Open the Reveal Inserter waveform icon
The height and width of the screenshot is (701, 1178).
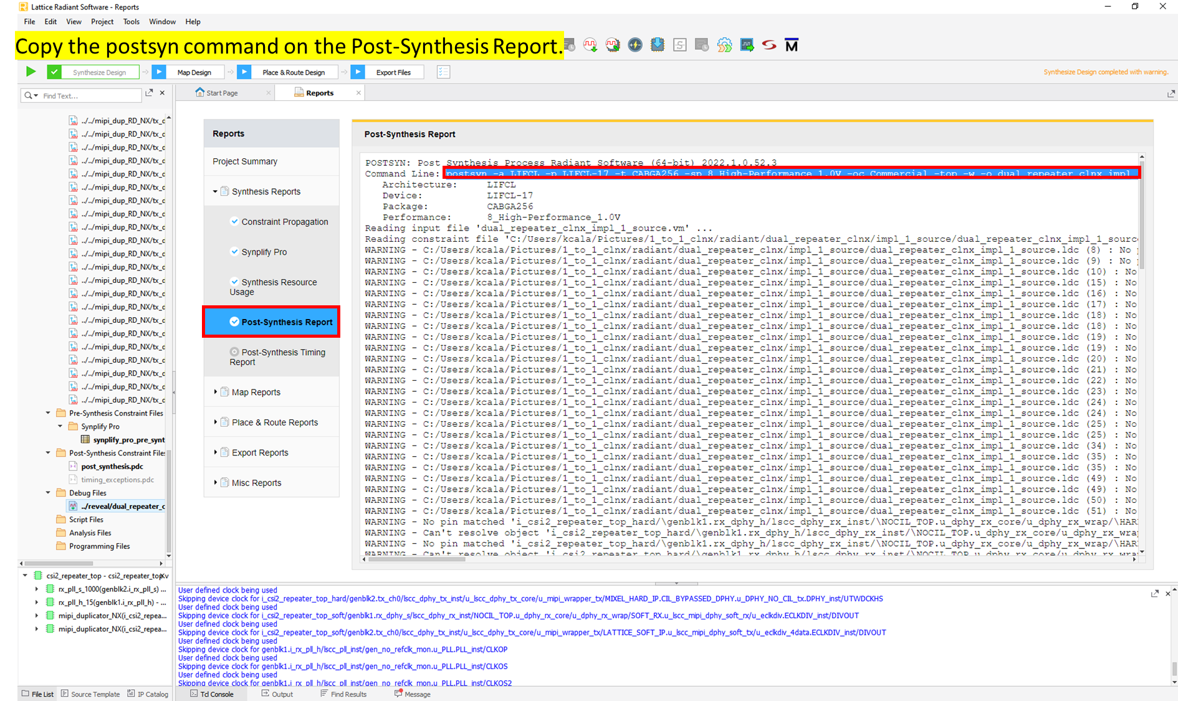pos(590,45)
